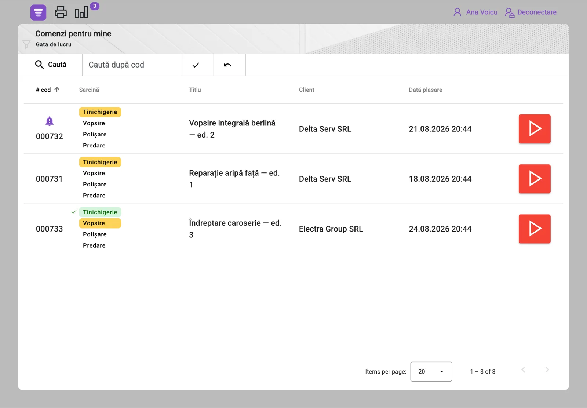Focus the 'Caută după cod' search field

coord(132,65)
